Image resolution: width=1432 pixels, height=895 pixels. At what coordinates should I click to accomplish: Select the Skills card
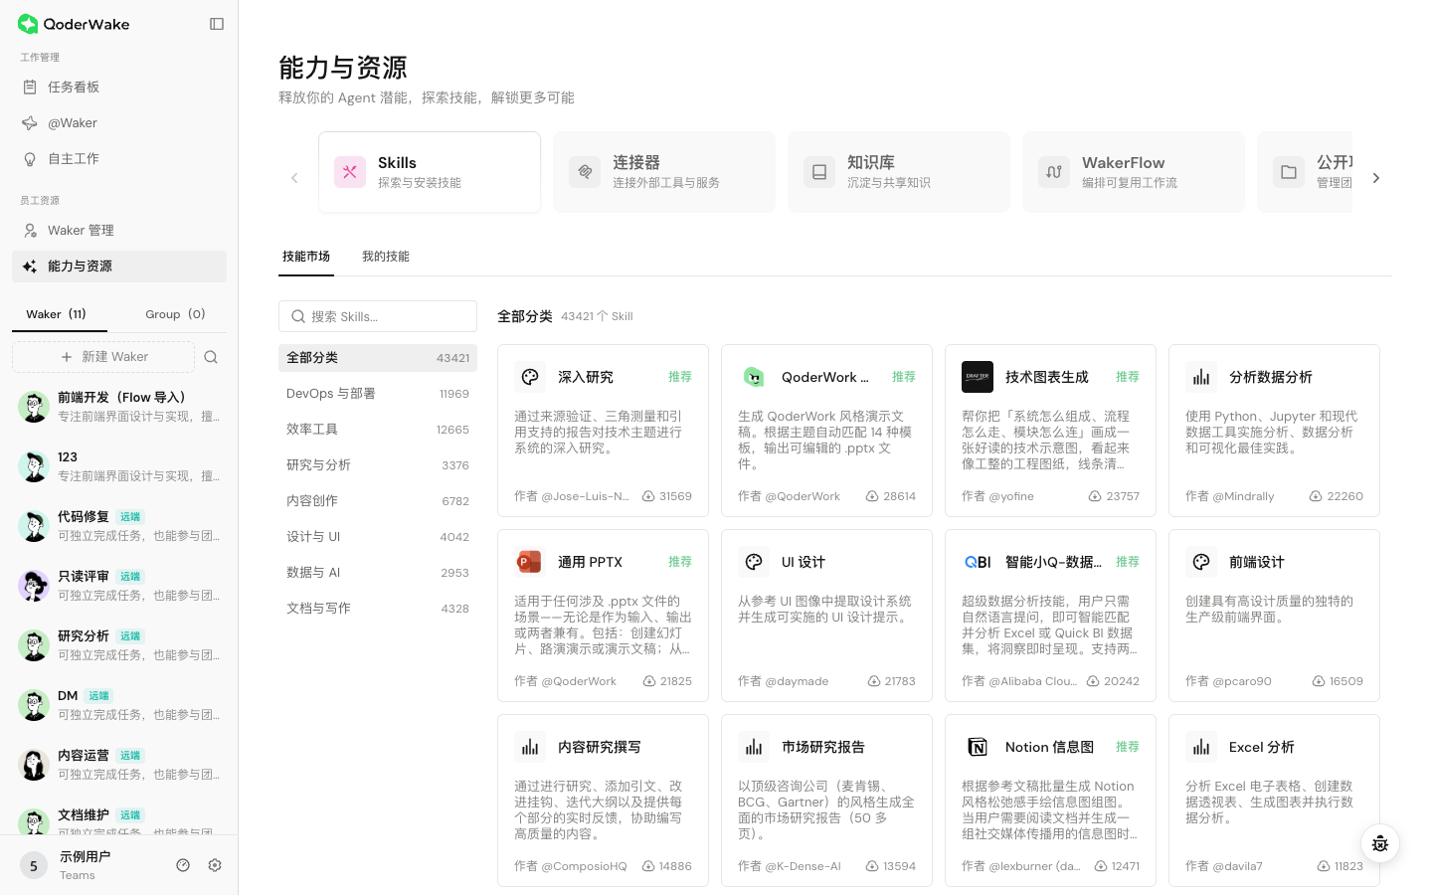[x=430, y=172]
